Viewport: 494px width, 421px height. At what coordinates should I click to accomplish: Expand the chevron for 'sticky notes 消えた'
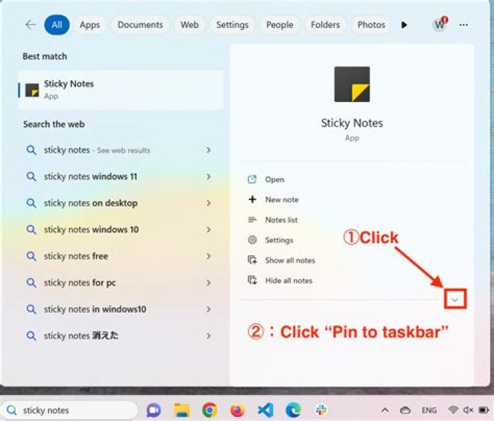[209, 336]
